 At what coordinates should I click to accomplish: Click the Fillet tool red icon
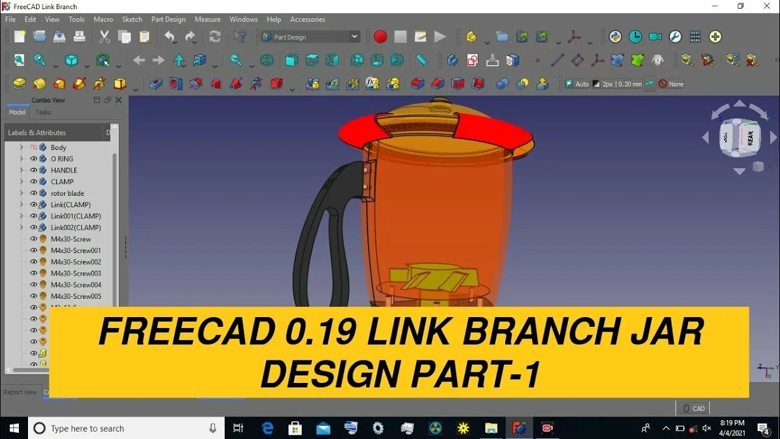click(x=417, y=84)
